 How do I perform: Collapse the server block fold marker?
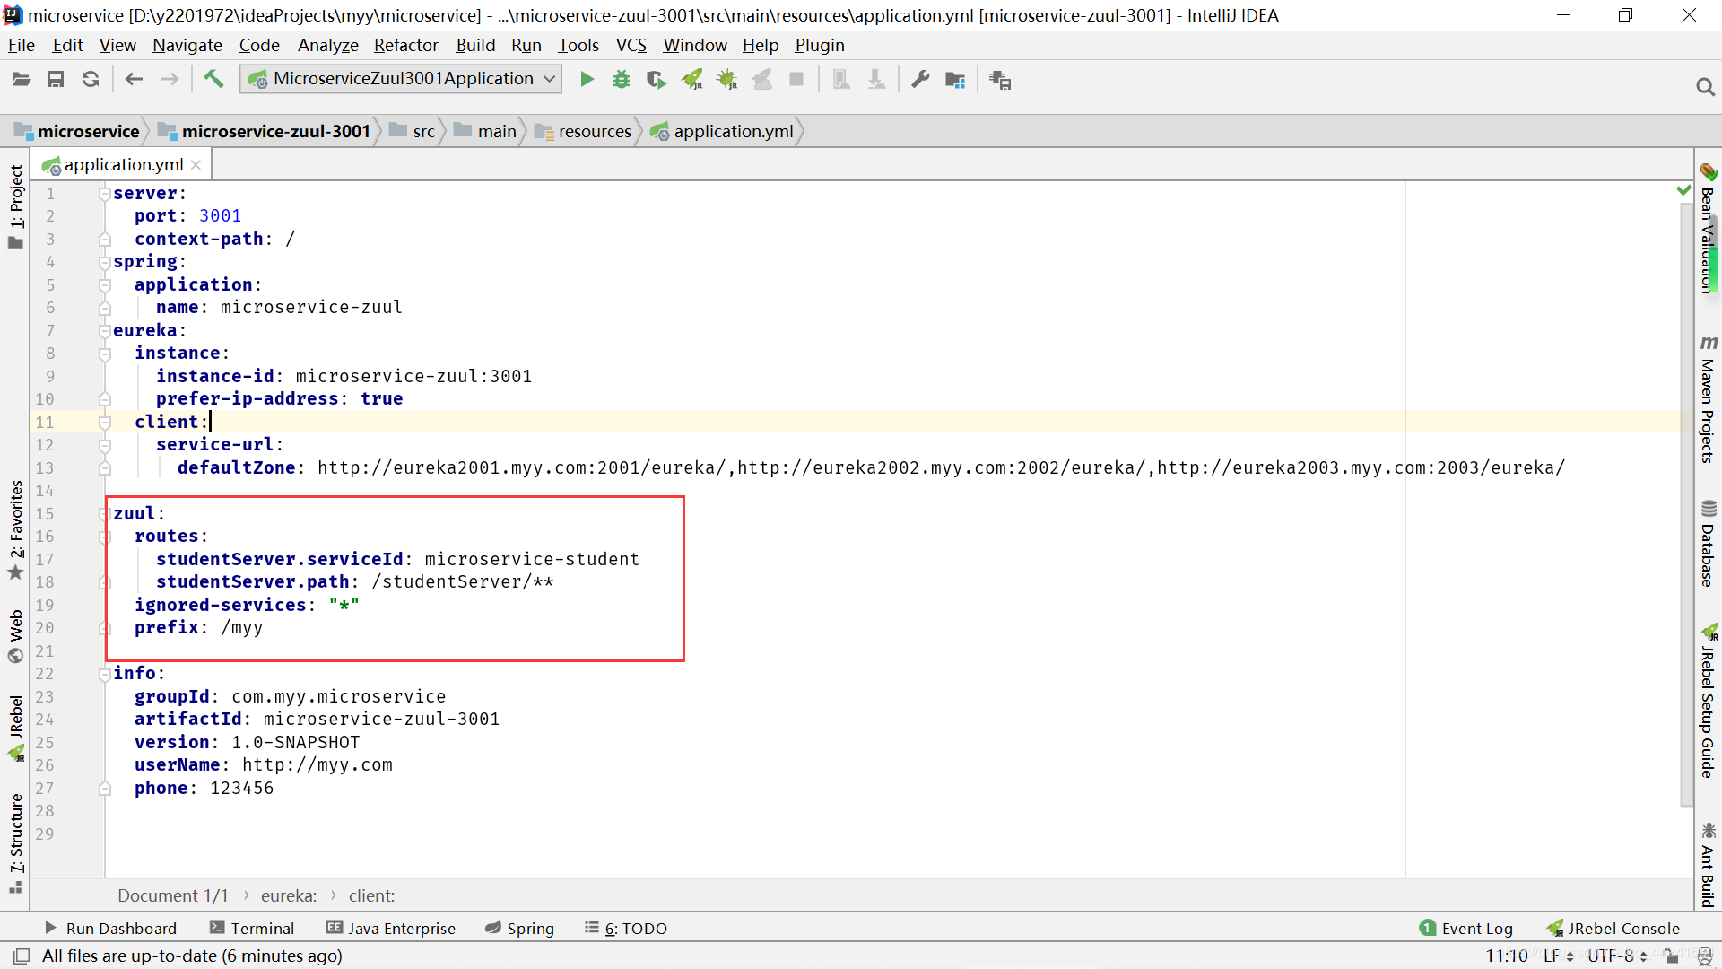(104, 193)
